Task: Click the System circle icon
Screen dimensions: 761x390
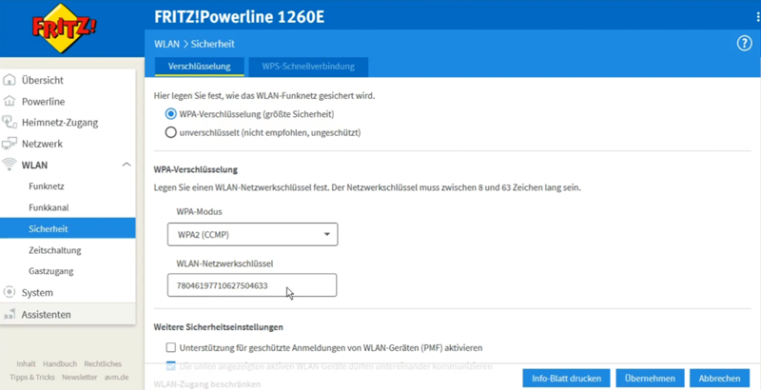Action: (x=10, y=293)
